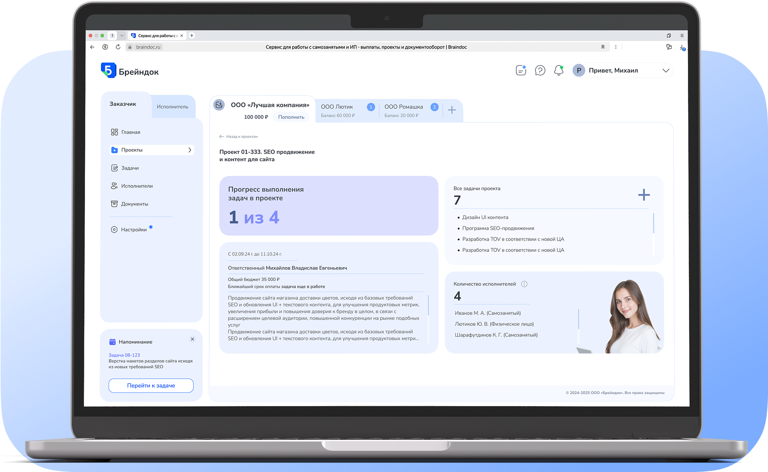The width and height of the screenshot is (768, 472).
Task: Click the browser back arrow
Action: [92, 47]
